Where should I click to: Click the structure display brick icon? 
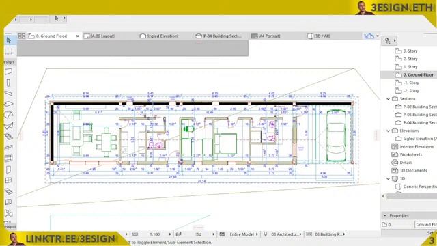(222, 234)
